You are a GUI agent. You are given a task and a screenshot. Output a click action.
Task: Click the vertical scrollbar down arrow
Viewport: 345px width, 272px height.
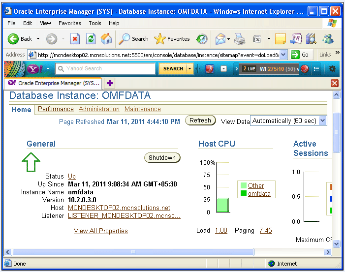pyautogui.click(x=336, y=243)
